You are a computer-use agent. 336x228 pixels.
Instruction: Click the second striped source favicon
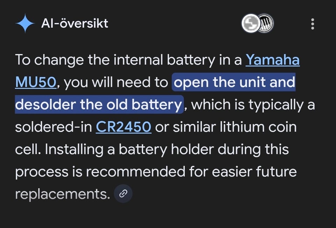pos(266,24)
